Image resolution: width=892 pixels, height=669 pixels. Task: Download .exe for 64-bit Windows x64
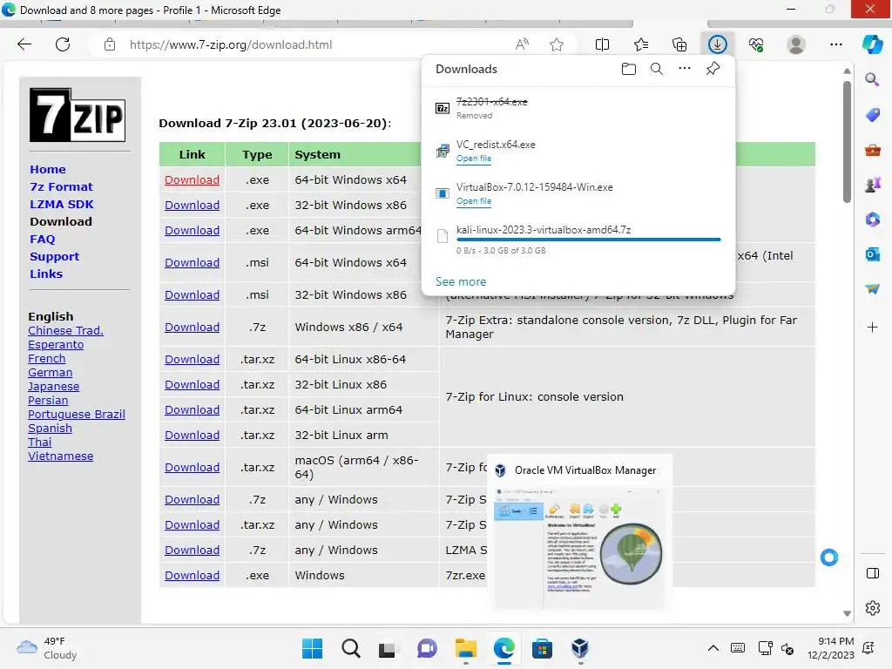click(193, 179)
